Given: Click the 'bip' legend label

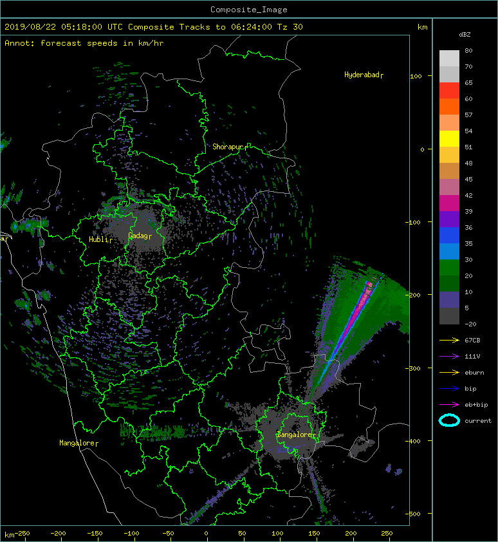Looking at the screenshot, I should [x=470, y=389].
